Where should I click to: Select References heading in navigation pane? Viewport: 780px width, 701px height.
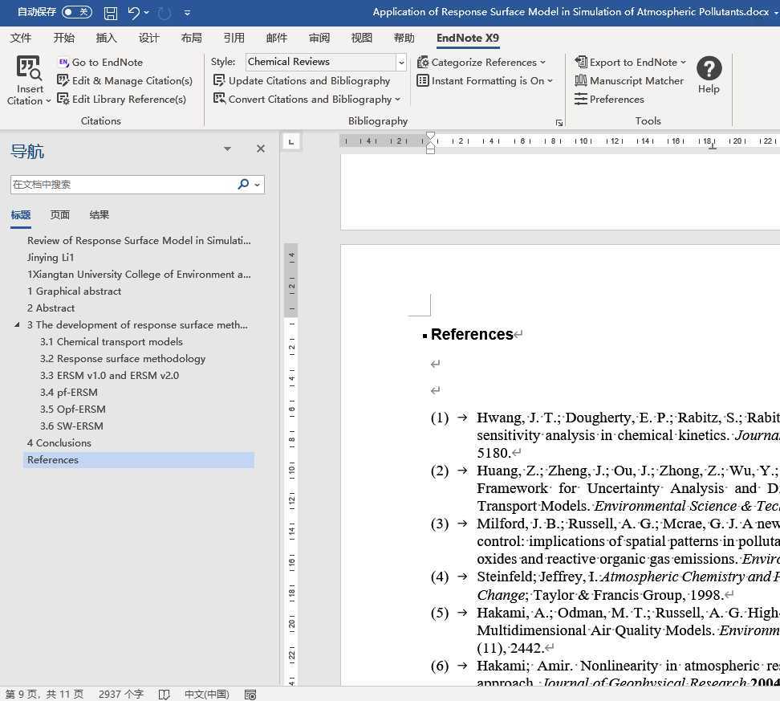click(x=139, y=460)
